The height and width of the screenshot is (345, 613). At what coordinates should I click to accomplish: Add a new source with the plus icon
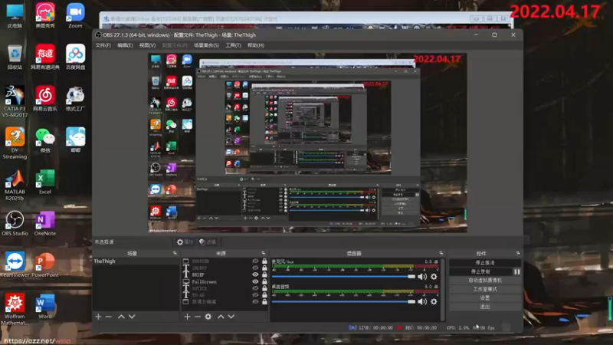pos(187,317)
